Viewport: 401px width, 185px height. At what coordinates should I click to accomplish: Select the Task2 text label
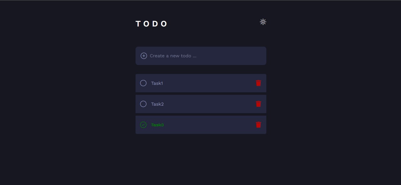[157, 104]
